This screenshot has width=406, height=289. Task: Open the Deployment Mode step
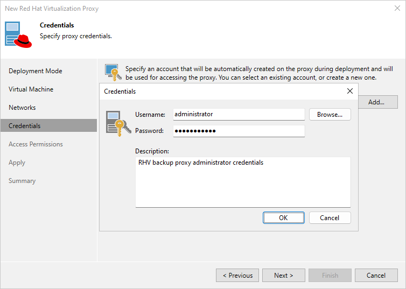point(36,71)
